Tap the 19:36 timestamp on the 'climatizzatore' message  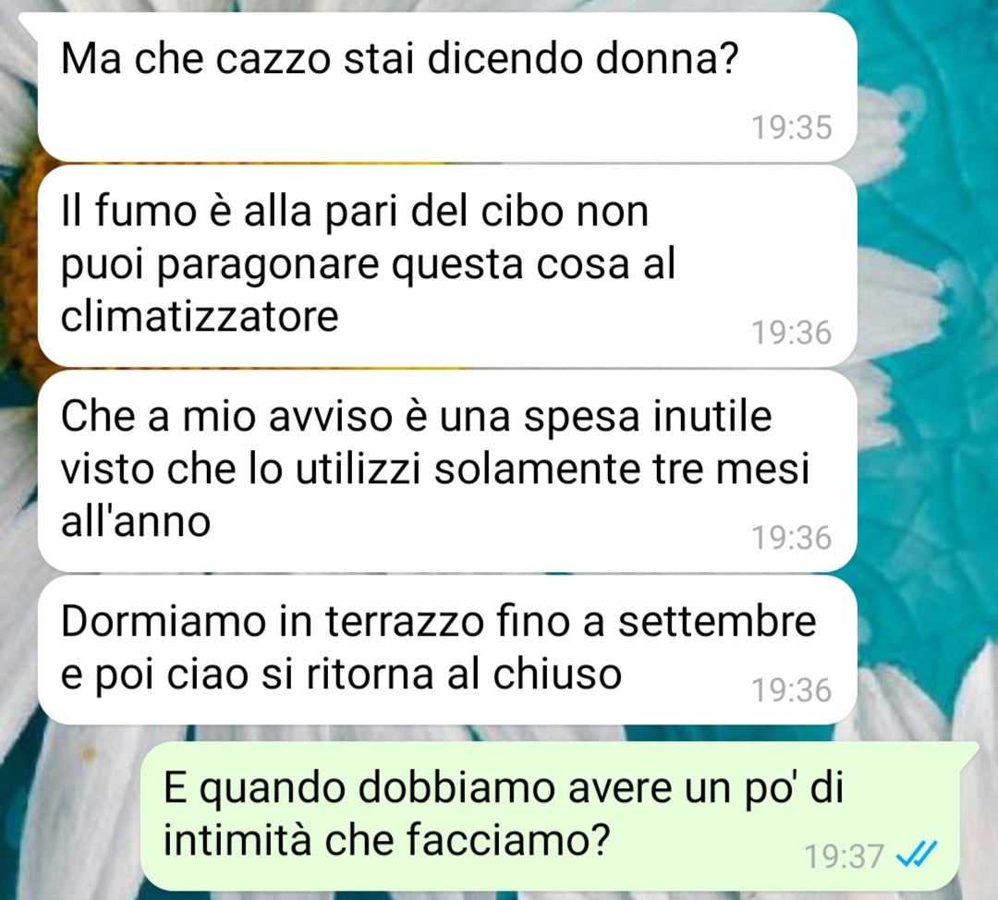click(x=792, y=333)
